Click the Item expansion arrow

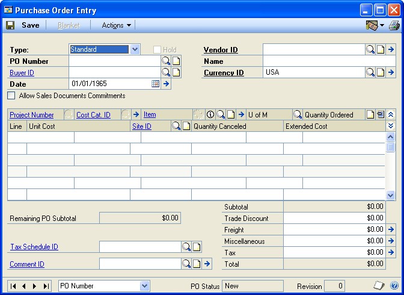[x=241, y=114]
